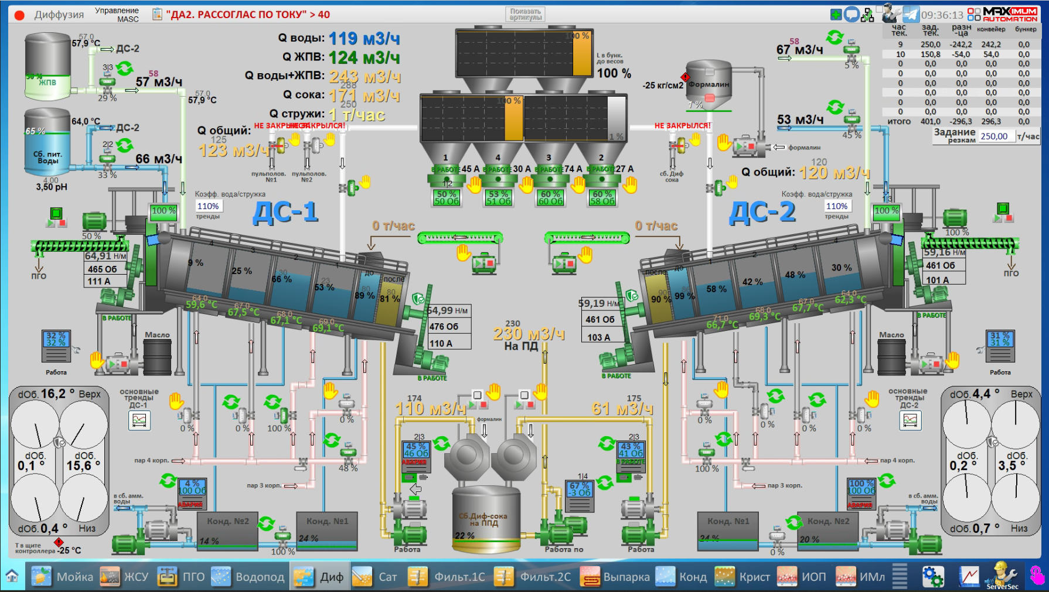Open the system settings gears icon

coord(932,577)
